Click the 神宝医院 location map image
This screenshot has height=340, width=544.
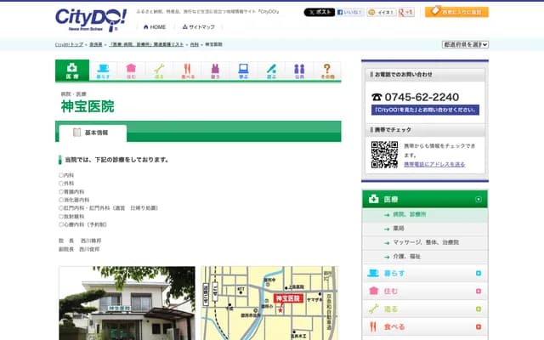[269, 303]
